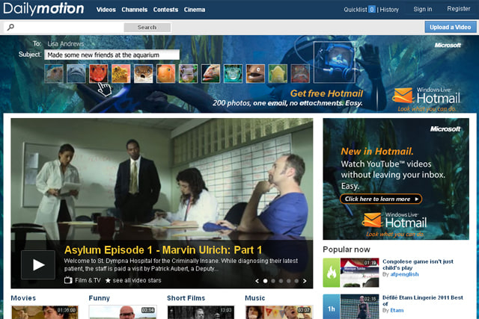Click the green flame icon in Popular now
479x319 pixels.
331,273
